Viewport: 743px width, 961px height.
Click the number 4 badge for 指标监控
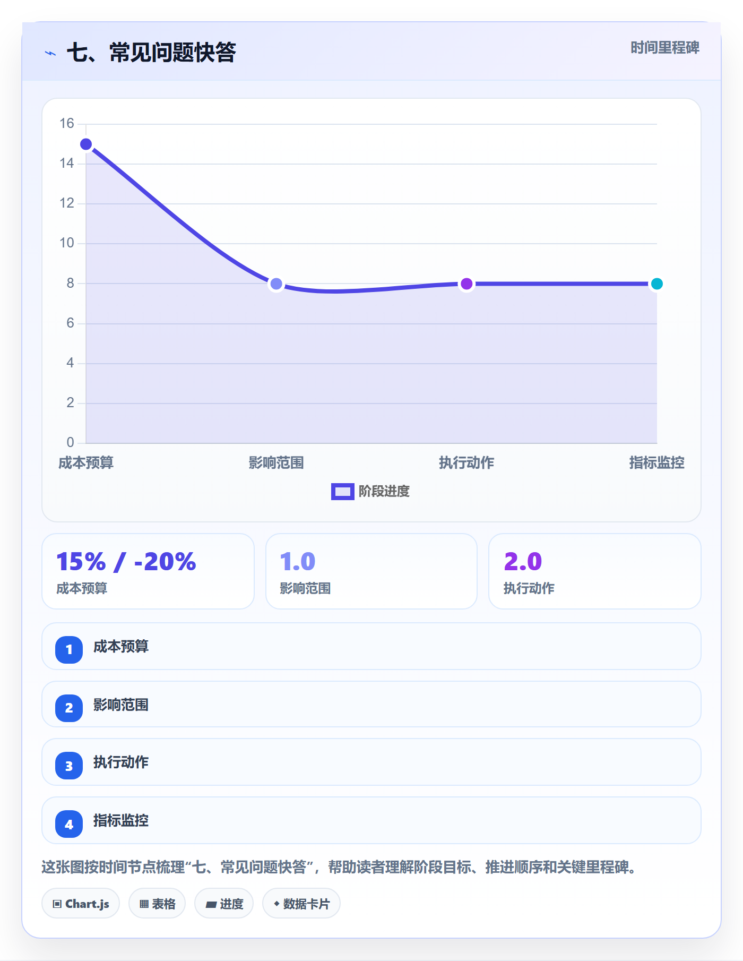pos(69,824)
